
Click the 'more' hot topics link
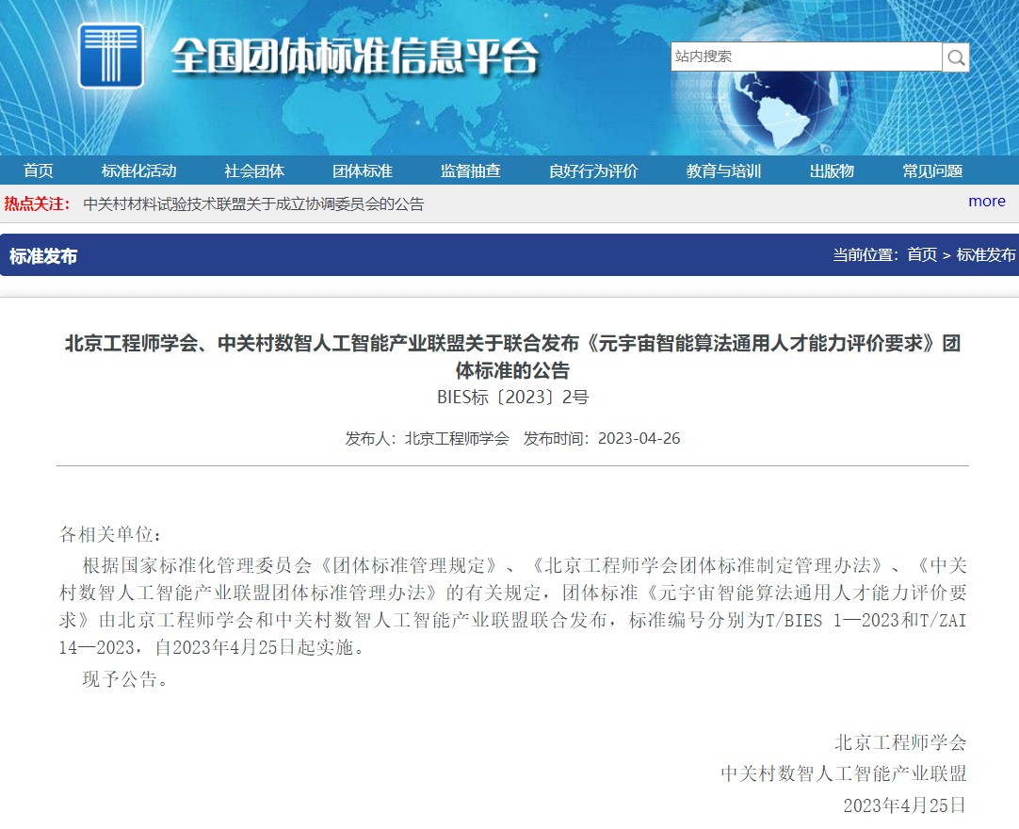(x=986, y=202)
